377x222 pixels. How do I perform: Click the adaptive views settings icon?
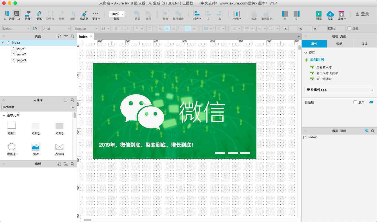point(371,102)
